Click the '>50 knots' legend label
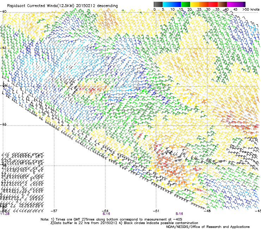 pyautogui.click(x=251, y=10)
